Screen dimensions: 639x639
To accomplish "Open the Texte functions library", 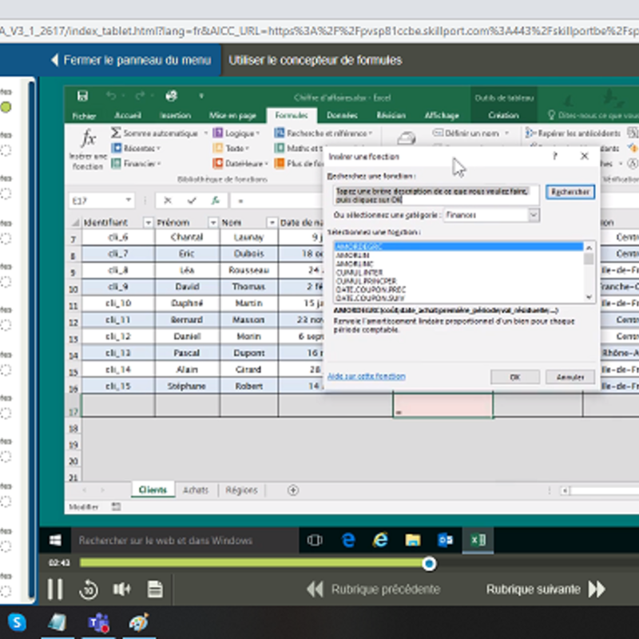I will point(231,149).
